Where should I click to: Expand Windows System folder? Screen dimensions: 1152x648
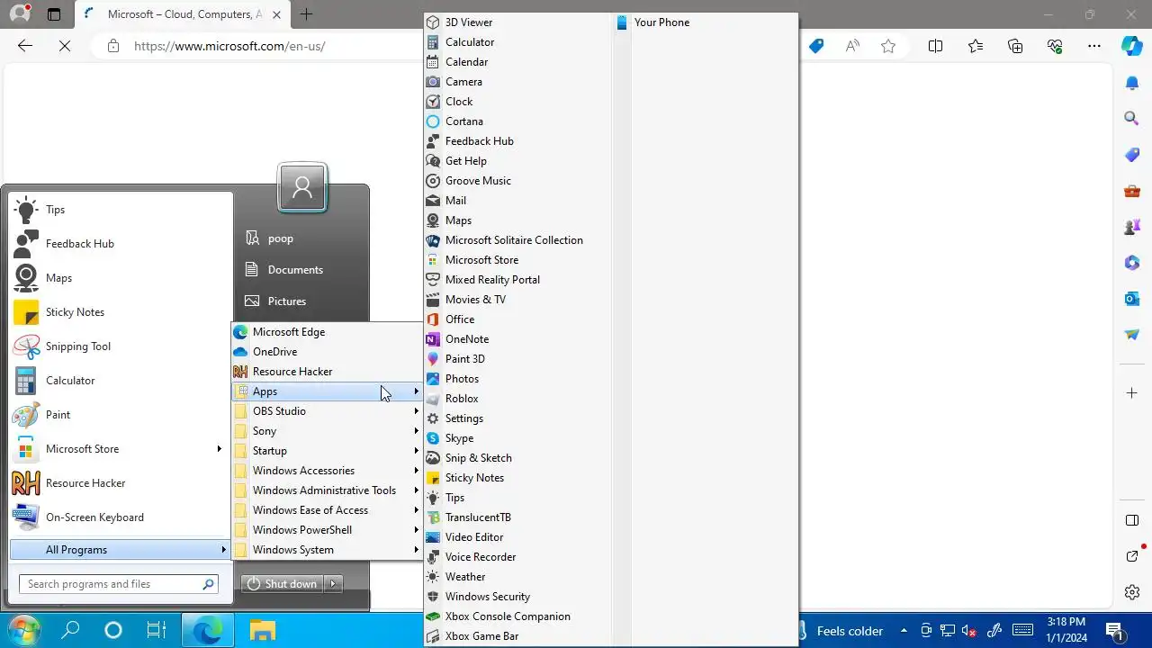[327, 550]
